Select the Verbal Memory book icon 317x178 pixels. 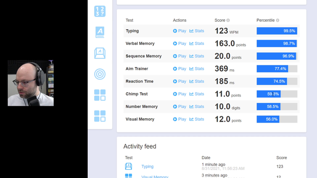[x=100, y=32]
